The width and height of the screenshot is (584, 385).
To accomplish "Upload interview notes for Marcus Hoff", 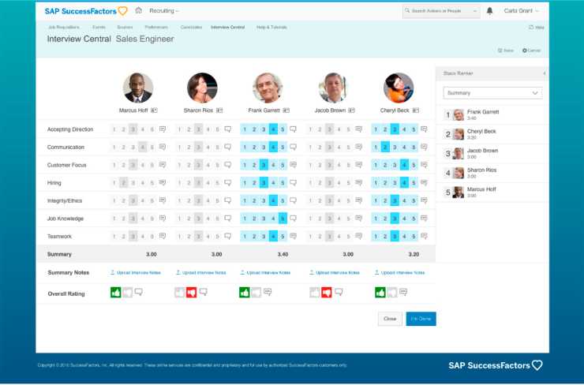I will [136, 272].
